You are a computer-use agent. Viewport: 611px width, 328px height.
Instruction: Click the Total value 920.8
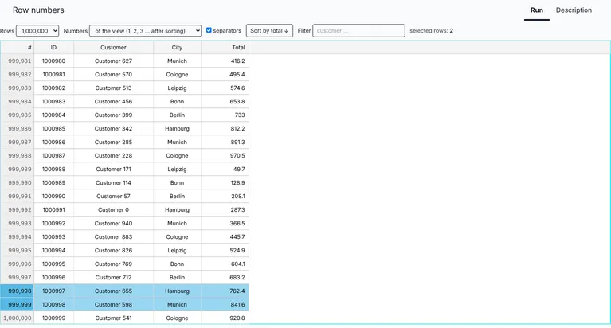(225, 318)
